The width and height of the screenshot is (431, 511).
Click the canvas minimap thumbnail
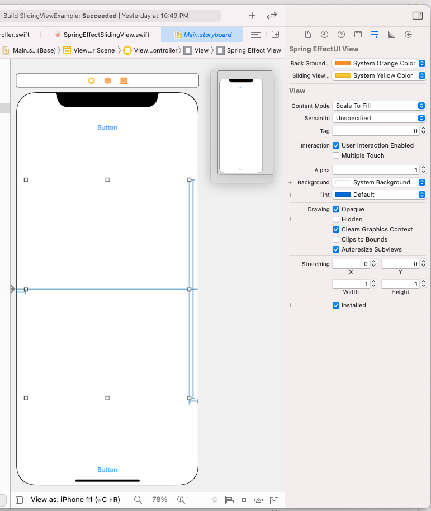tap(241, 126)
